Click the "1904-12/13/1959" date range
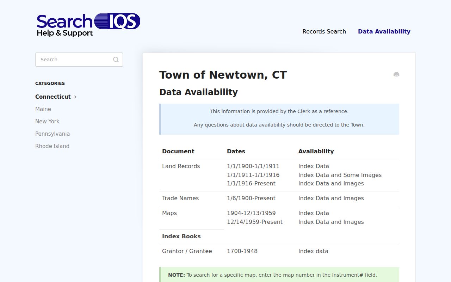The width and height of the screenshot is (451, 282). click(251, 213)
